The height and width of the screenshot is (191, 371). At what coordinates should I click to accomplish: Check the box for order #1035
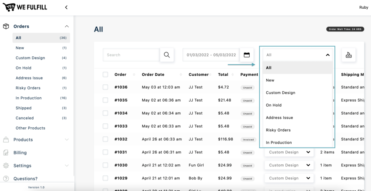point(105,100)
